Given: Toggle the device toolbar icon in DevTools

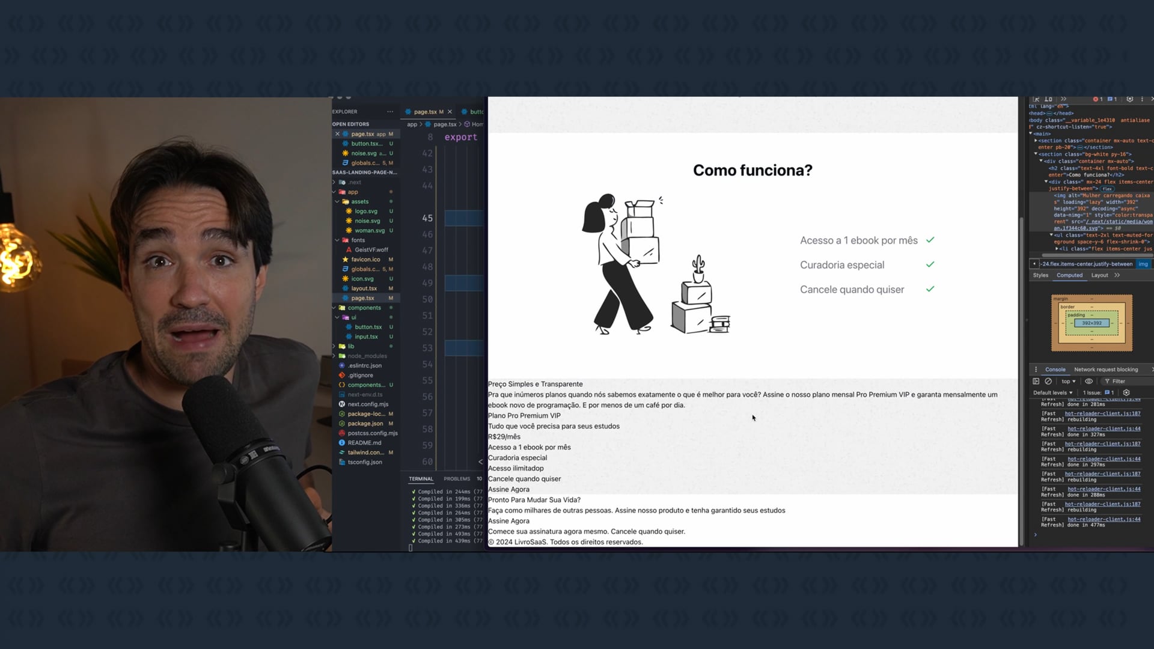Looking at the screenshot, I should 1048,99.
